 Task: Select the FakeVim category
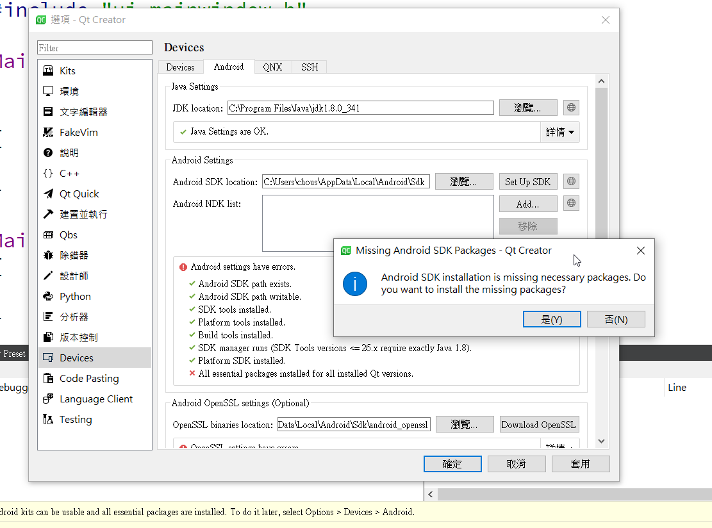(x=94, y=133)
